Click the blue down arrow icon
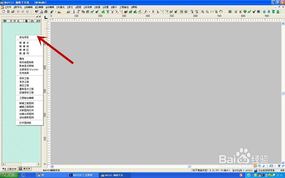The height and width of the screenshot is (178, 285). tap(269, 12)
